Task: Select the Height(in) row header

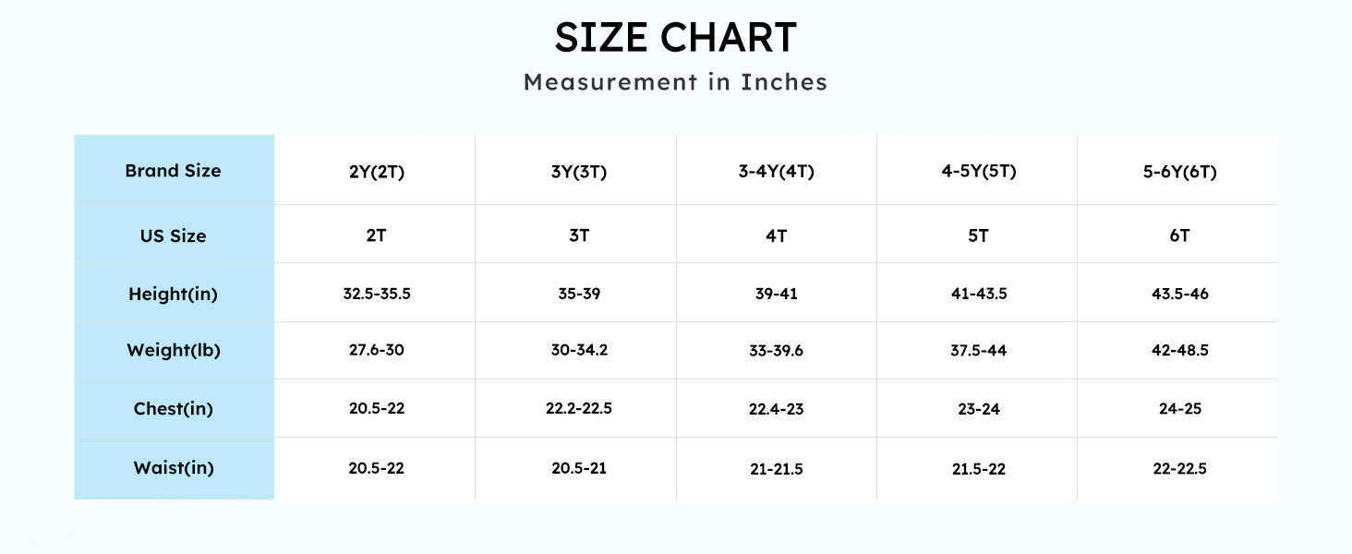Action: (x=174, y=295)
